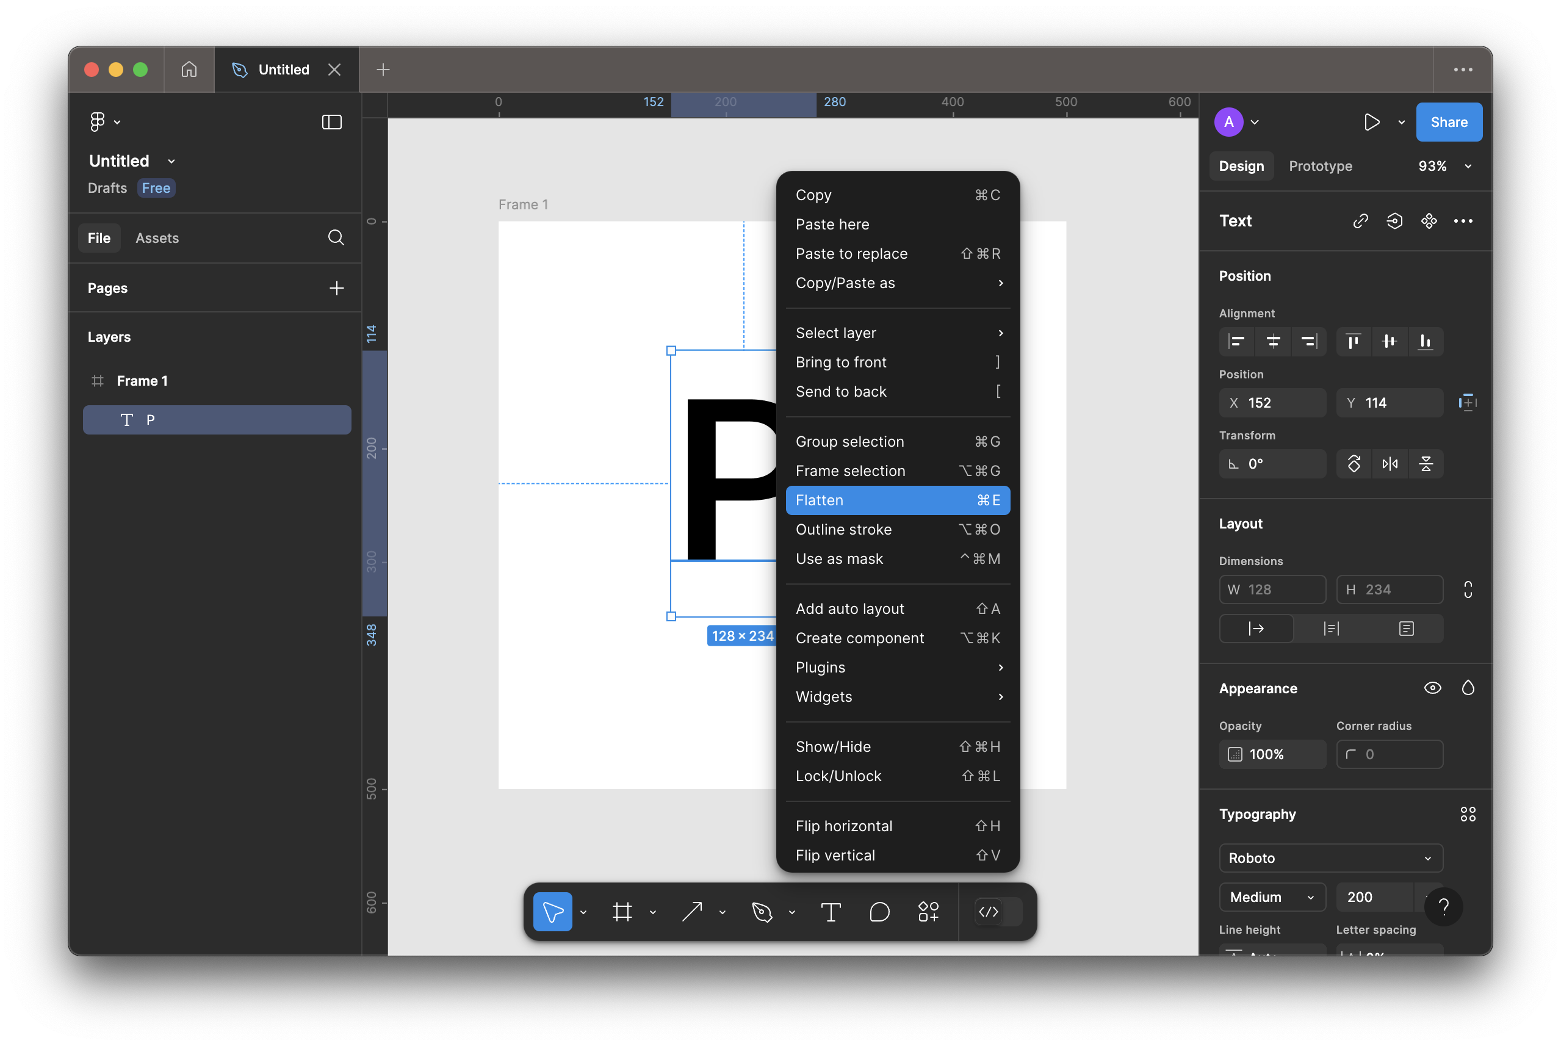1561x1046 pixels.
Task: Toggle Dev Mode switch in toolbar
Action: (998, 911)
